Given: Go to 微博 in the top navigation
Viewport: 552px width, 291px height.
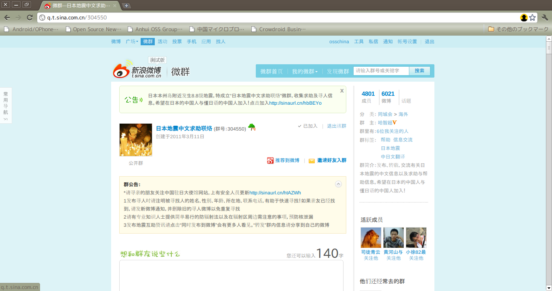Looking at the screenshot, I should pyautogui.click(x=116, y=42).
